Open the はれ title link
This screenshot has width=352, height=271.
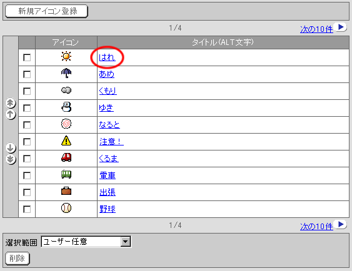point(107,57)
